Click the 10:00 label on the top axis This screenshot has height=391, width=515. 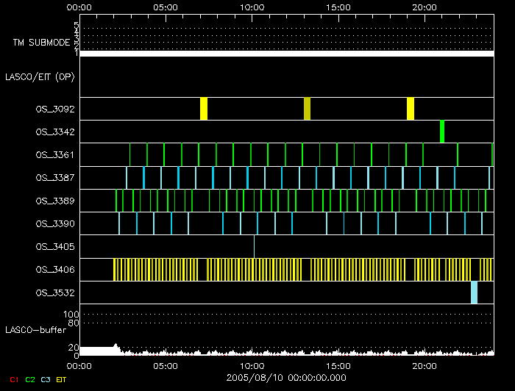tap(252, 7)
